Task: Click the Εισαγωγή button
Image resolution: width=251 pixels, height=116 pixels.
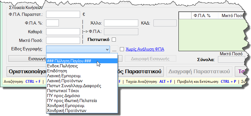Action: tap(27, 59)
